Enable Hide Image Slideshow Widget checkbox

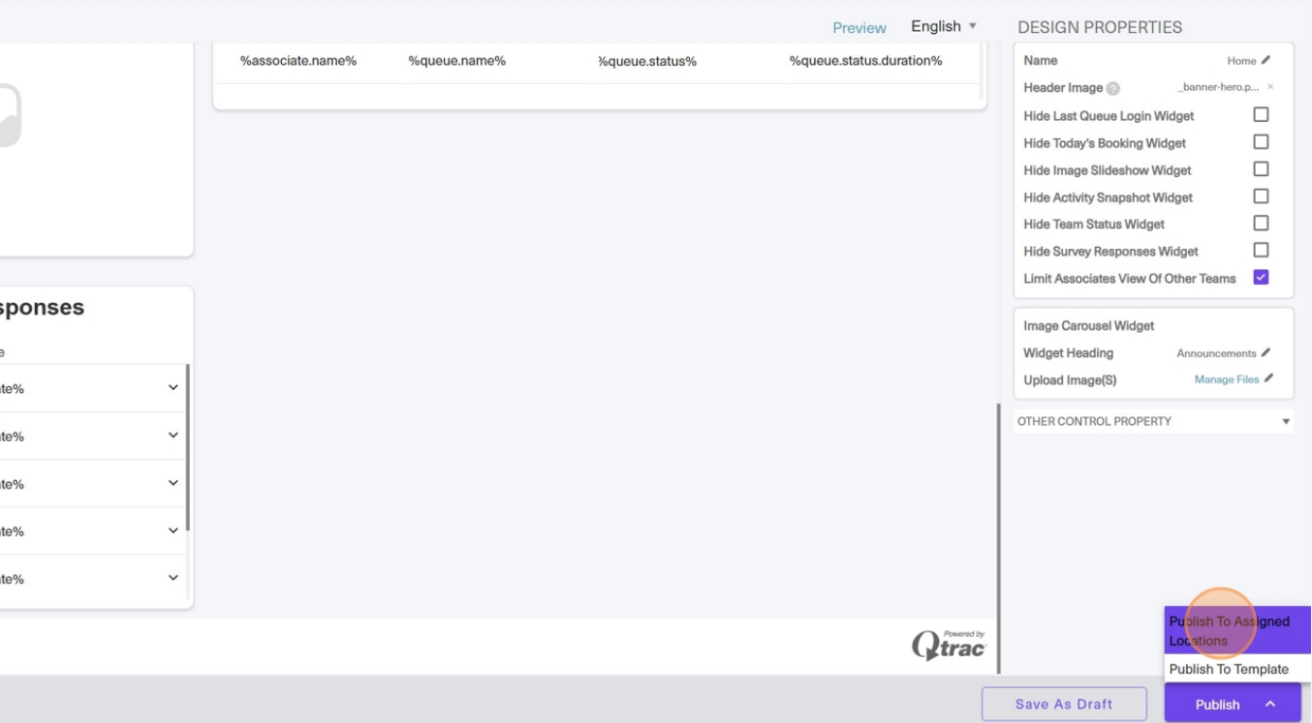tap(1261, 168)
